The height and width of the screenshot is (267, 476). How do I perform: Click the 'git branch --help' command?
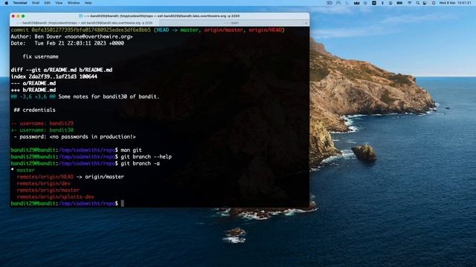pos(147,156)
